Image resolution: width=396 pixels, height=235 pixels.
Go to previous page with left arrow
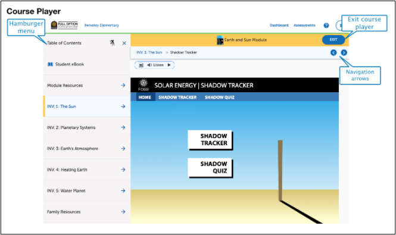click(x=333, y=52)
